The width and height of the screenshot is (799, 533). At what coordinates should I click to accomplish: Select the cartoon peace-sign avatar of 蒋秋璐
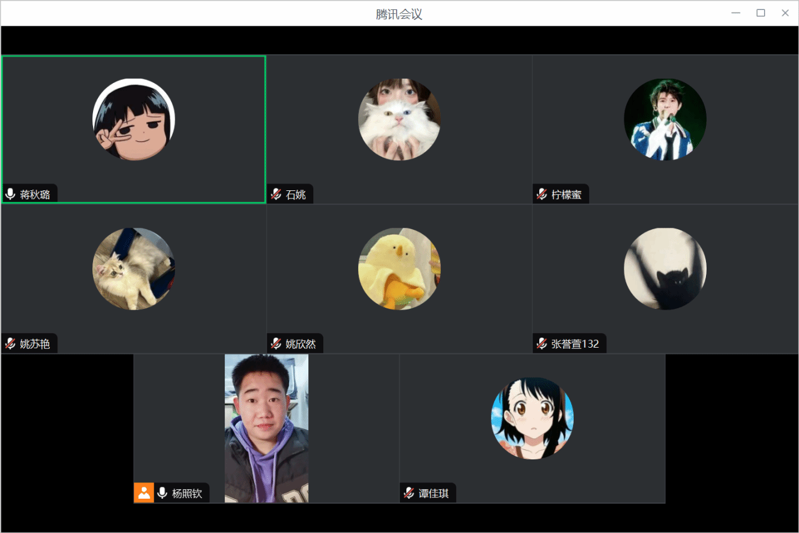[134, 119]
